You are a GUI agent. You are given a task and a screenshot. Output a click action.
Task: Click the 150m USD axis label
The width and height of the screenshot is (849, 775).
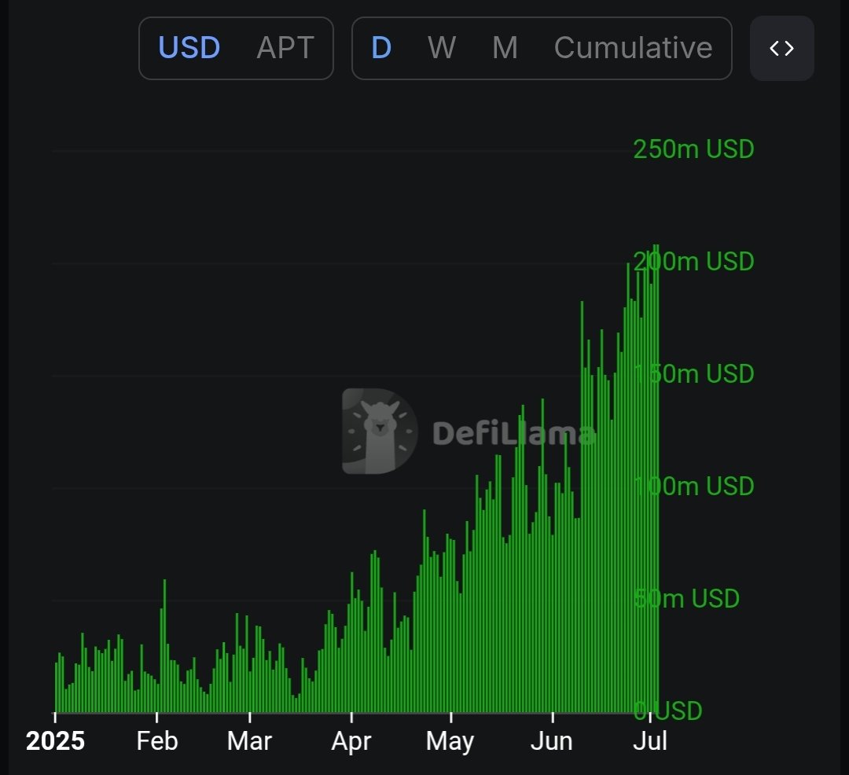coord(693,374)
